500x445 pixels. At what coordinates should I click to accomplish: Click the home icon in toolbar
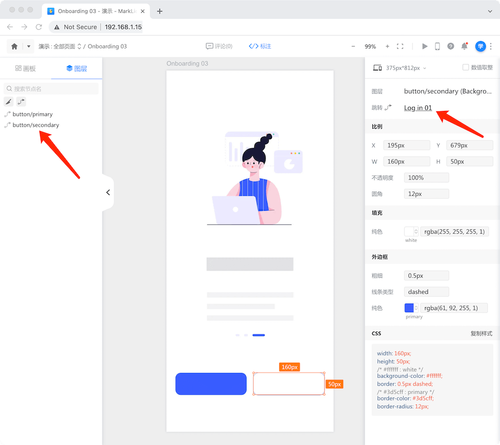[x=14, y=46]
